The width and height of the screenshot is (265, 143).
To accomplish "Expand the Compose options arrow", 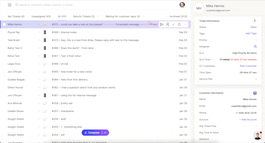I will 105,133.
